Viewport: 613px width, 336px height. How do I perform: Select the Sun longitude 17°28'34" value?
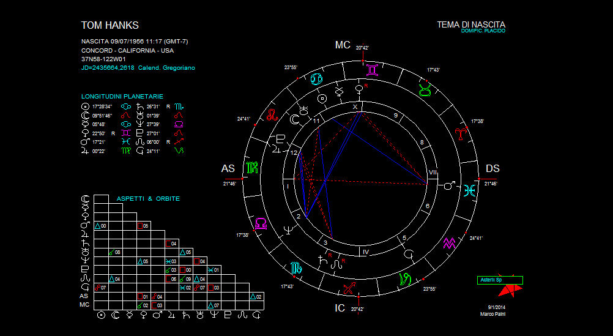point(102,106)
